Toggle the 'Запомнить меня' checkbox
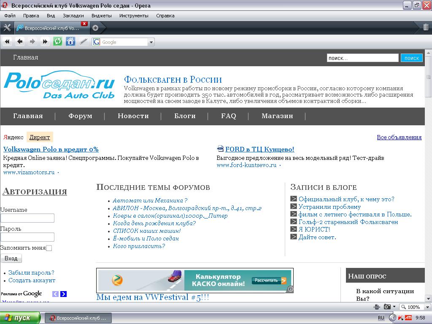Viewport: 432px width, 324px height. click(49, 248)
